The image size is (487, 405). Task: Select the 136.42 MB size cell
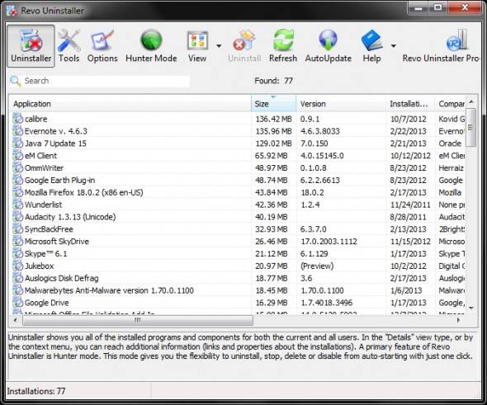click(273, 119)
